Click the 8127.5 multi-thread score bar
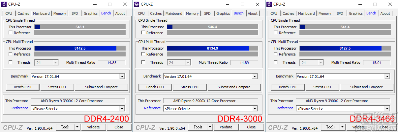The image size is (398, 132). click(x=345, y=48)
